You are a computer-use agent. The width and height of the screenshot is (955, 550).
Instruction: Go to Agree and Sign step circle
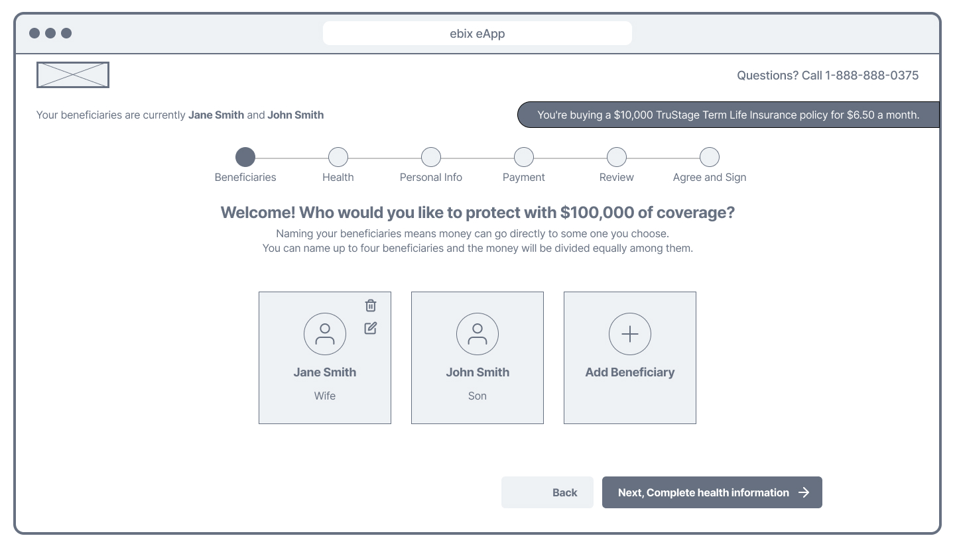tap(710, 157)
